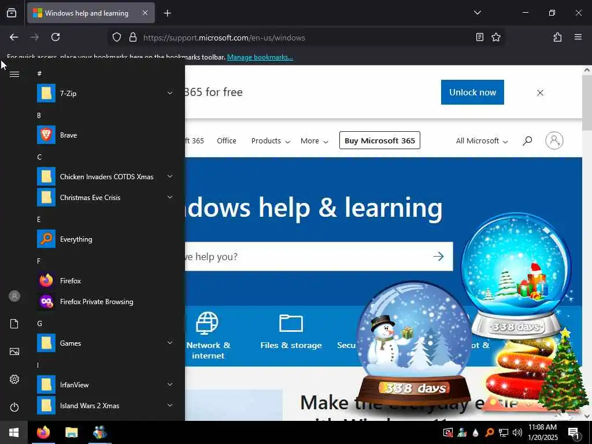Open the volume control in system tray
The image size is (592, 444).
point(517,432)
